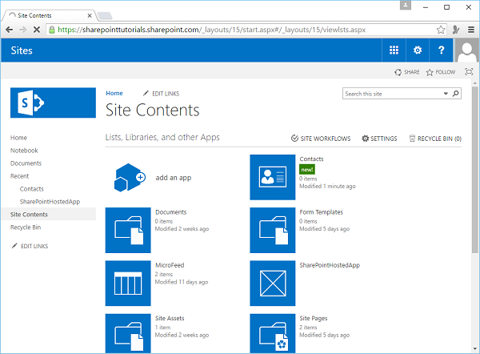Click the page's vertical scrollbar
Viewport: 480px width, 354px height.
(x=475, y=200)
